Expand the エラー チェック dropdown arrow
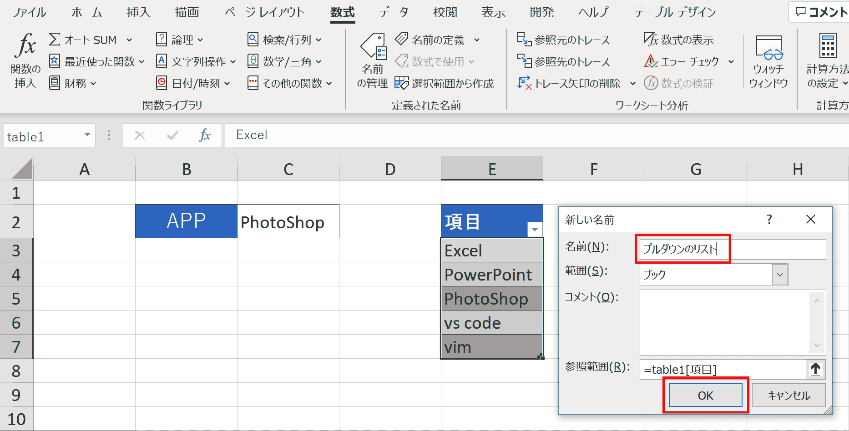Viewport: 849px width, 431px height. [x=731, y=61]
